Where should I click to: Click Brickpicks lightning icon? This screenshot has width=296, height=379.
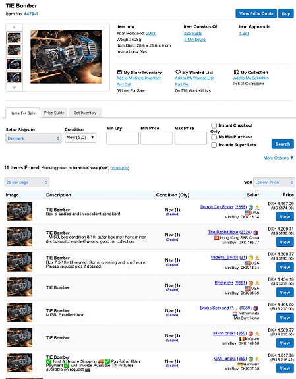(257, 283)
